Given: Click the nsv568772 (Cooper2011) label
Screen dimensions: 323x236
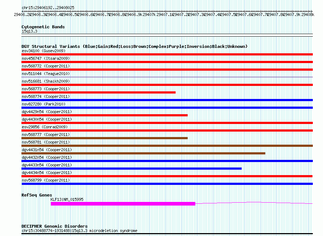Looking at the screenshot, I should [x=46, y=66].
